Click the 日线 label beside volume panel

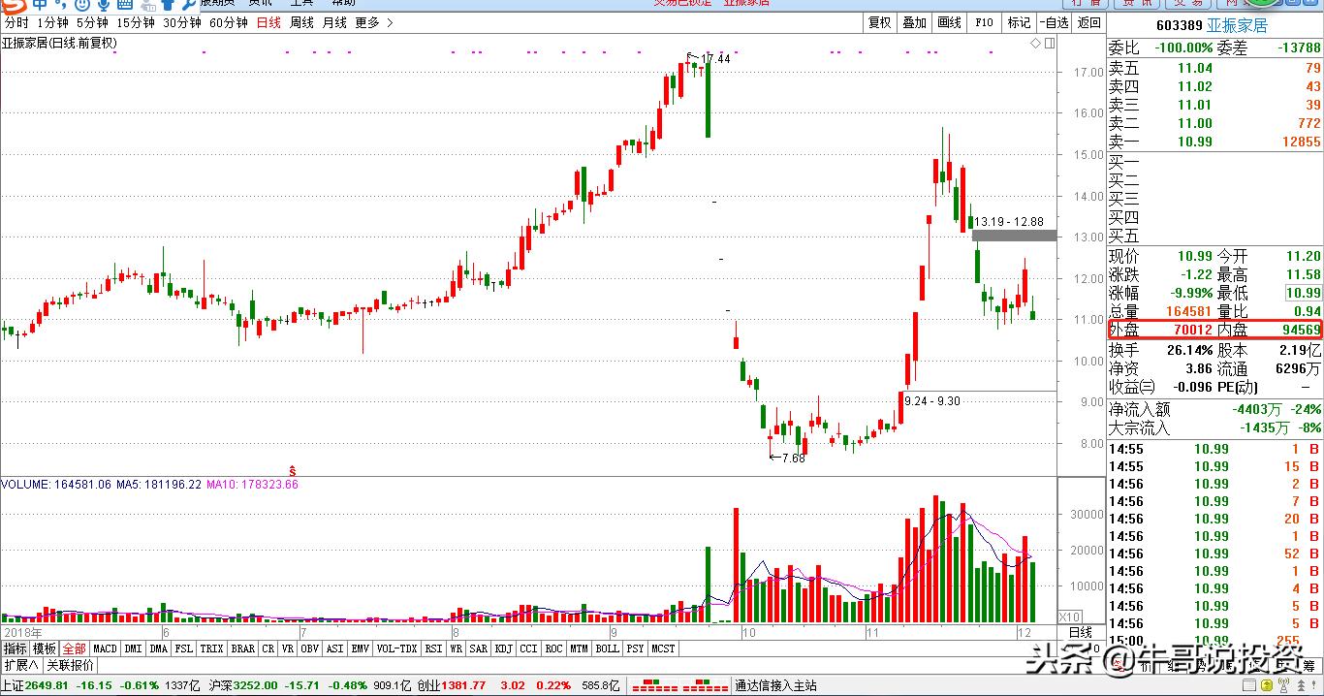[1081, 633]
